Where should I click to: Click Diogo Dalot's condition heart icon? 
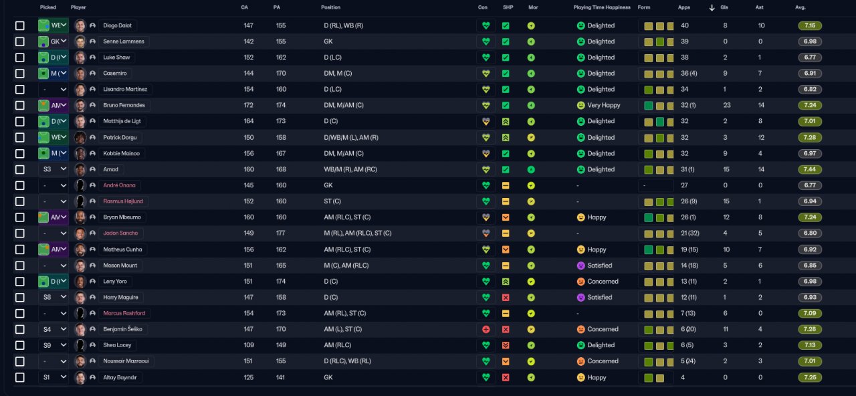coord(486,25)
